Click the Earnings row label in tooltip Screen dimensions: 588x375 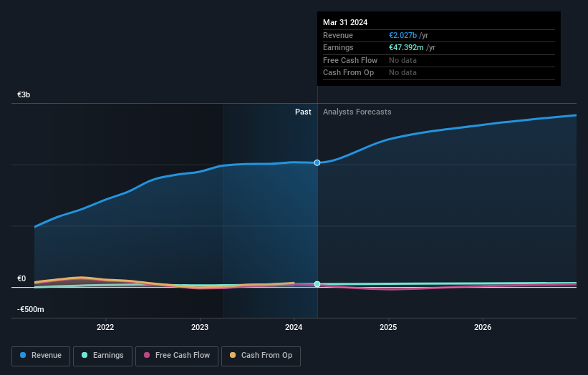[x=338, y=47]
